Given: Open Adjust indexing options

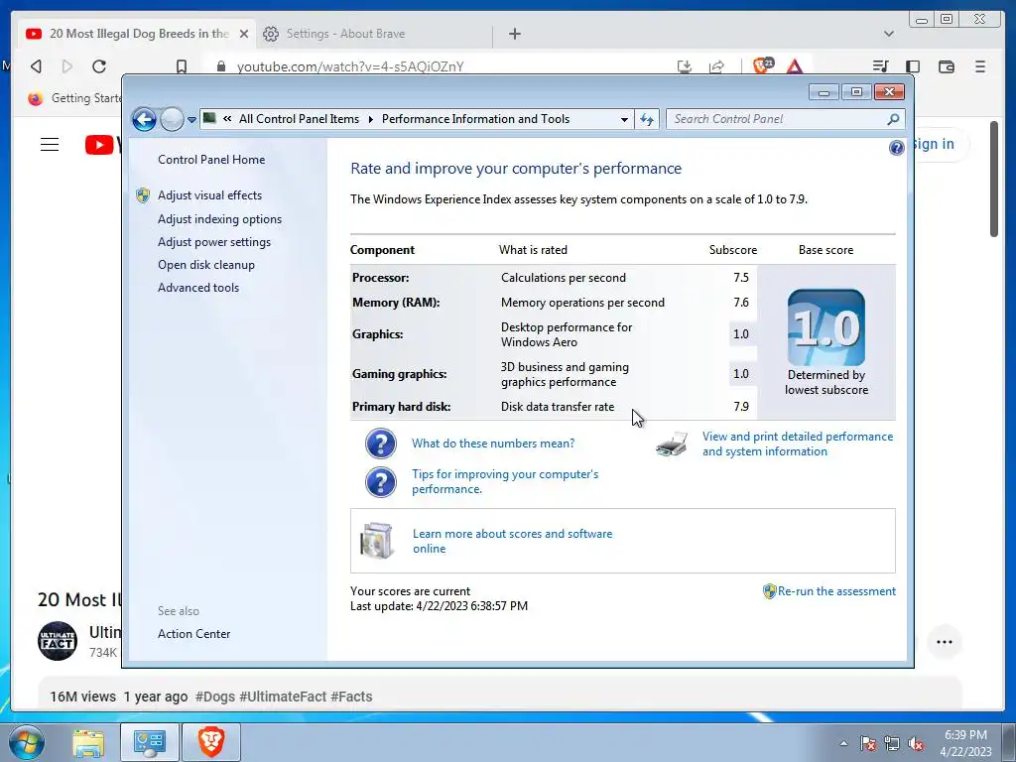Looking at the screenshot, I should click(x=219, y=219).
